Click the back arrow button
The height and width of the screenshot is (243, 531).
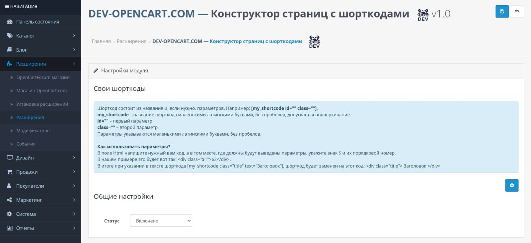coord(517,12)
